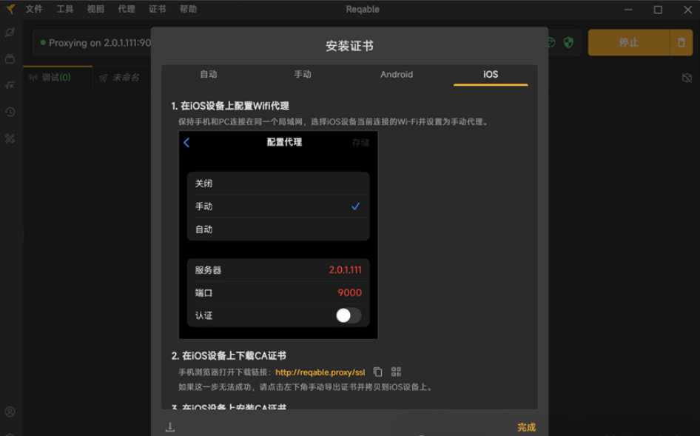700x436 pixels.
Task: Click the 完成 button to finish
Action: (526, 427)
